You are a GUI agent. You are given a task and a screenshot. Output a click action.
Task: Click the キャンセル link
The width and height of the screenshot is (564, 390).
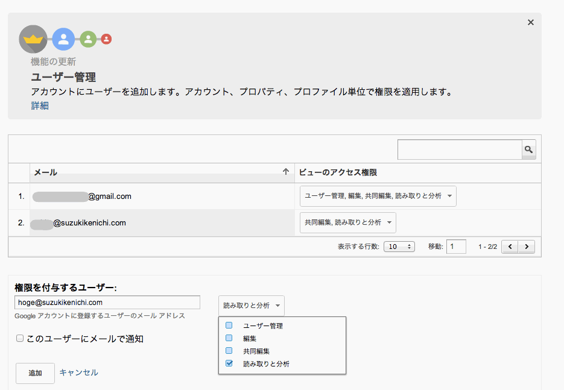pyautogui.click(x=78, y=373)
